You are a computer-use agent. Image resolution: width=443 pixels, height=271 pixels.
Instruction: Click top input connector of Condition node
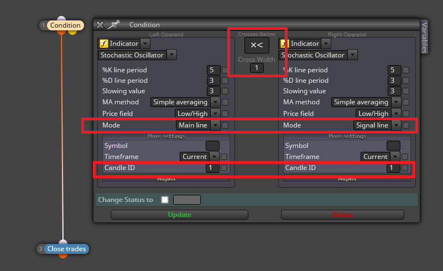click(x=61, y=19)
